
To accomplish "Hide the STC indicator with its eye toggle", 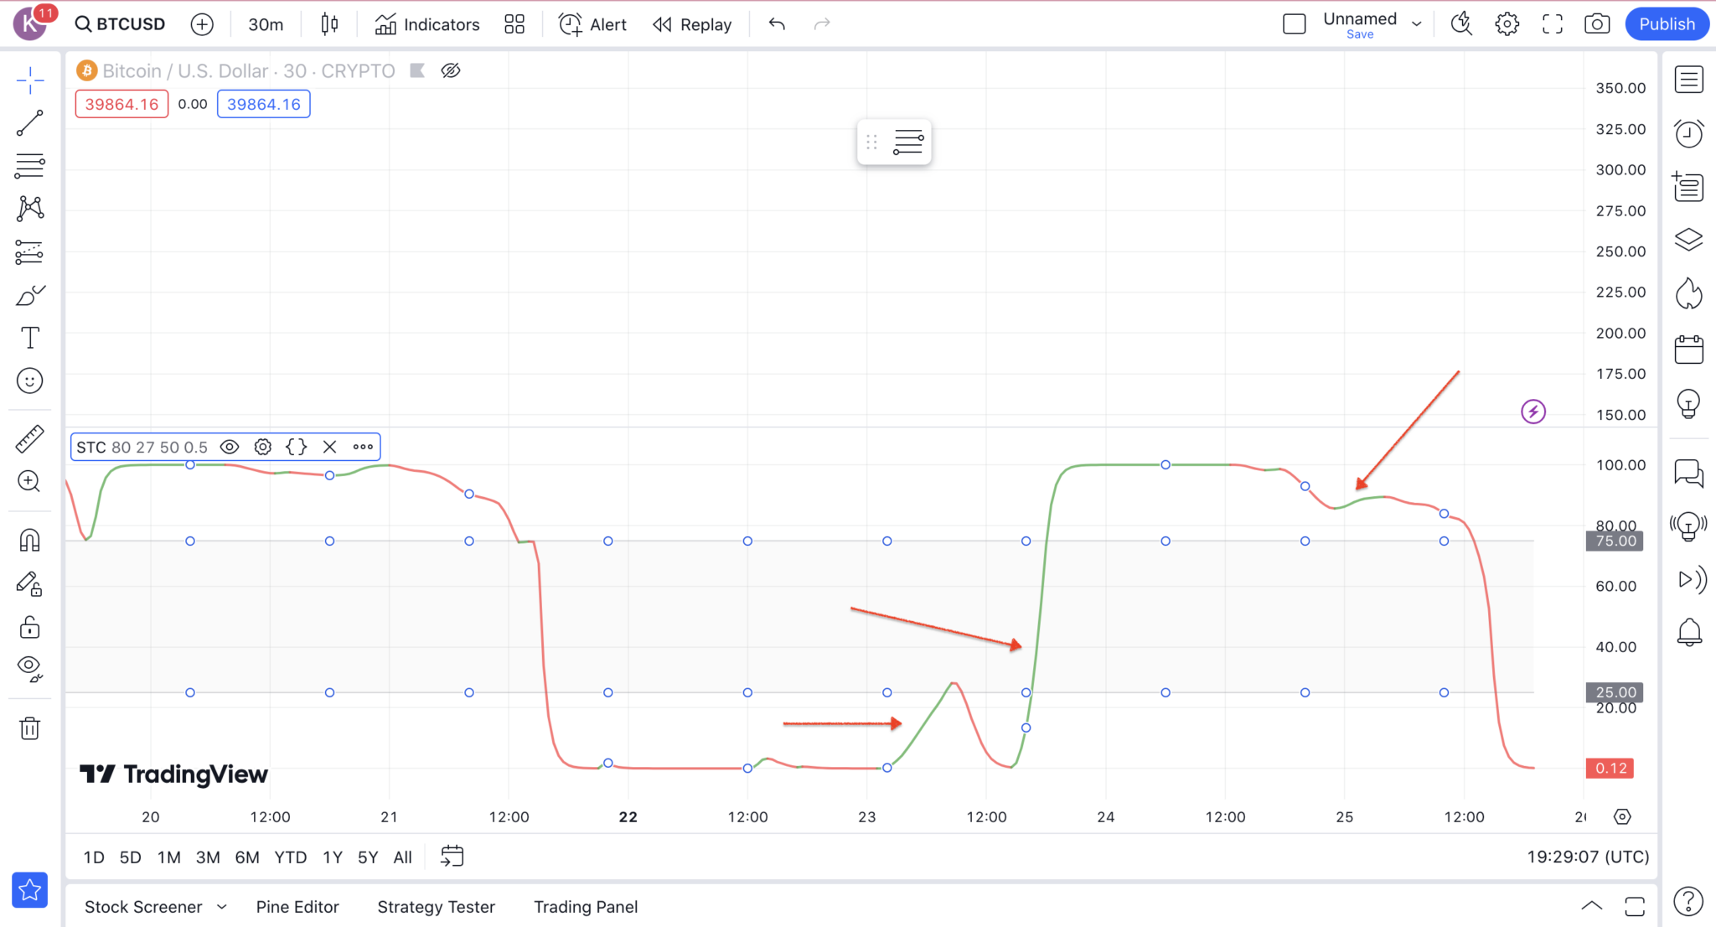I will (x=229, y=447).
